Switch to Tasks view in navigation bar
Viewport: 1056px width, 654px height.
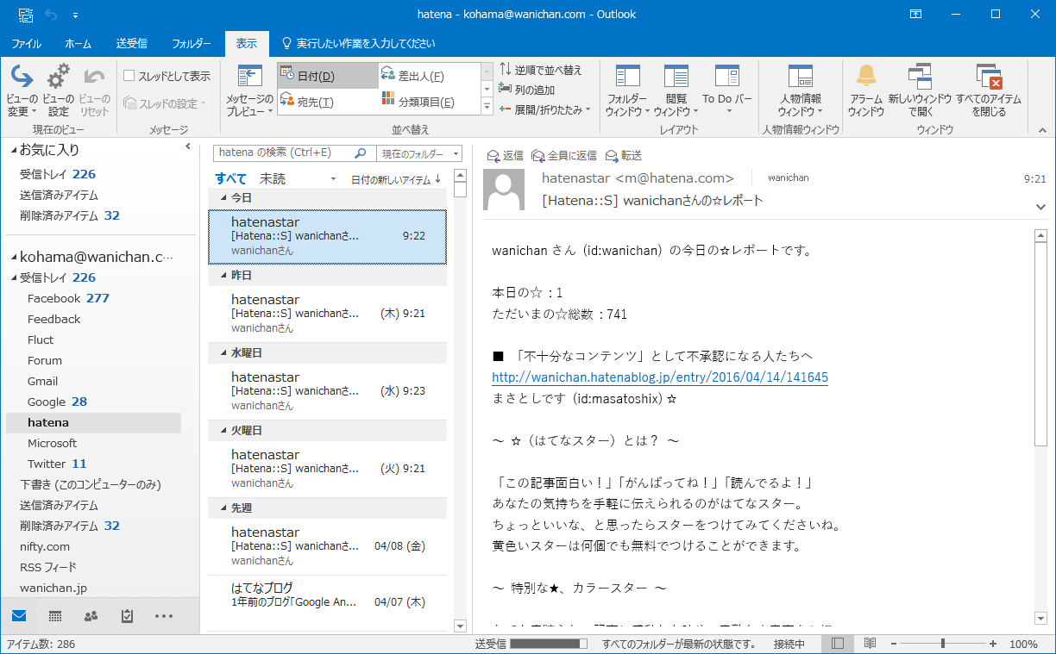coord(127,616)
